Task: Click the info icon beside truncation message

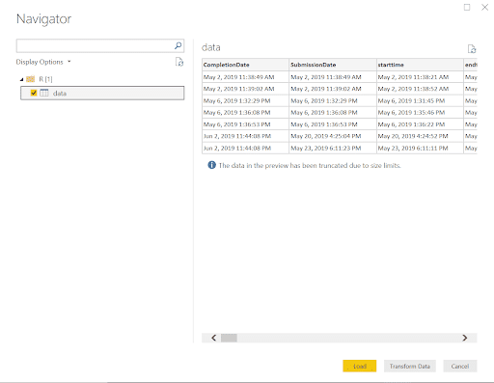Action: click(211, 165)
